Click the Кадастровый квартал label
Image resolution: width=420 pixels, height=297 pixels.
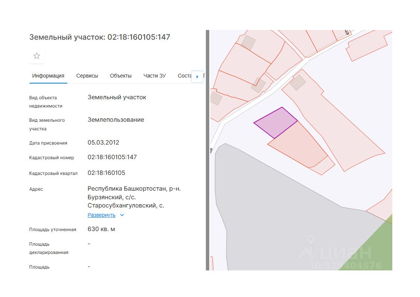coord(53,173)
